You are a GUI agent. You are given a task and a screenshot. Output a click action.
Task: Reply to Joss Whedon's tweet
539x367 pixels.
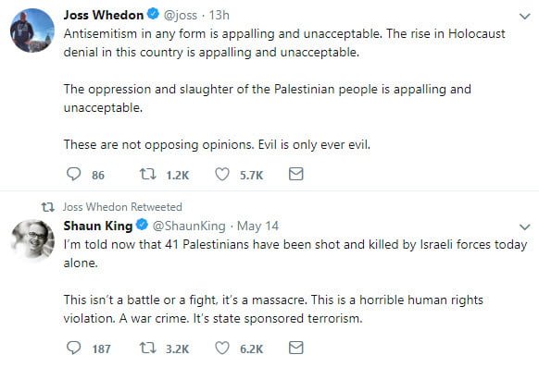coord(73,174)
